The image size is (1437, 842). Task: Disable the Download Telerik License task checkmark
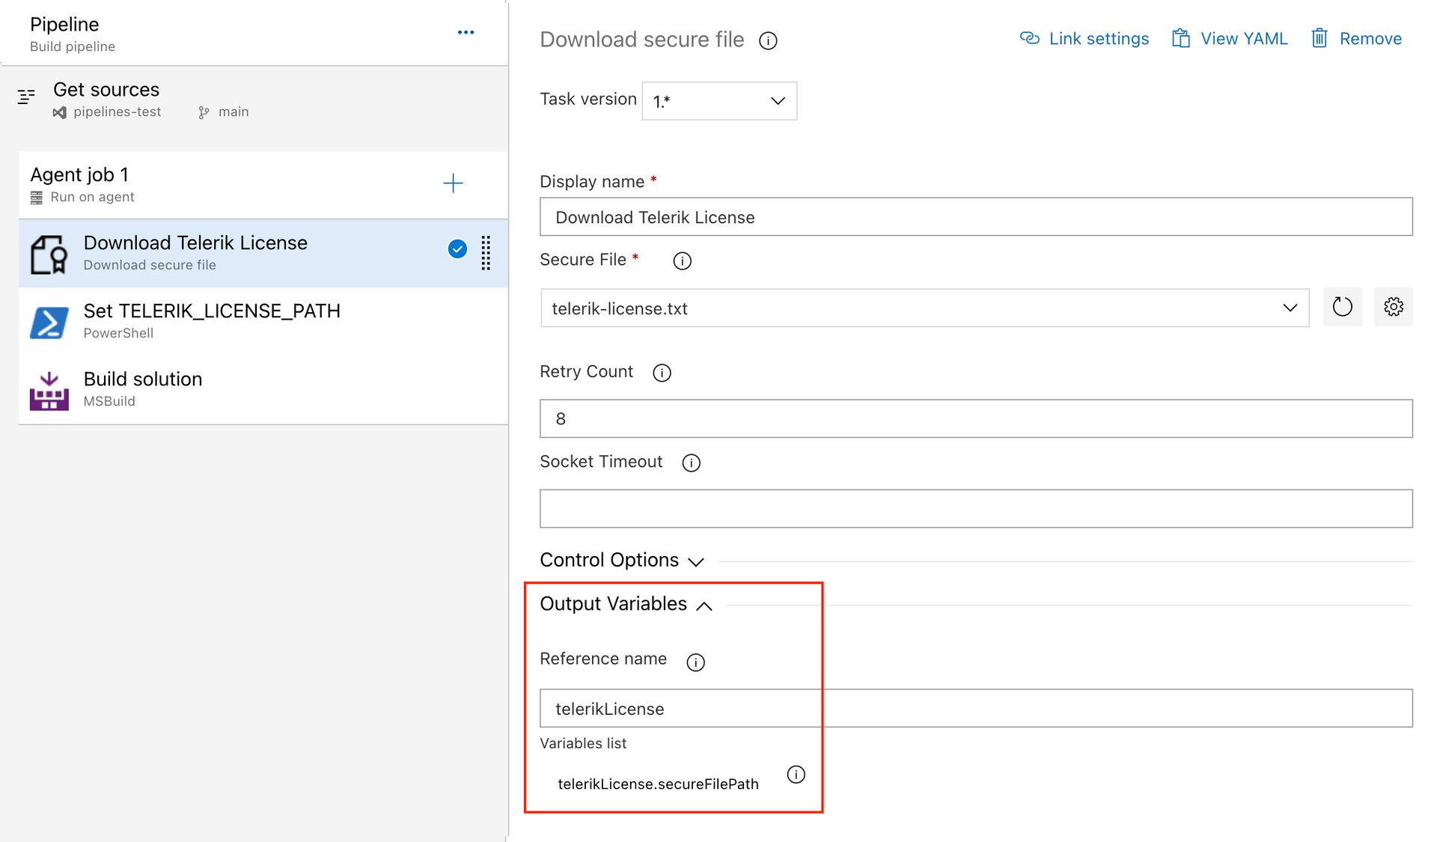pos(457,248)
